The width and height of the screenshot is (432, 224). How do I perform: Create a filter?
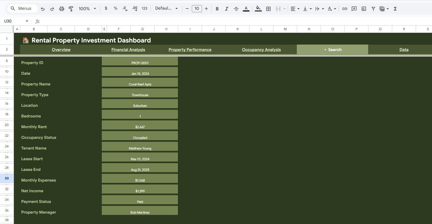coord(373,8)
